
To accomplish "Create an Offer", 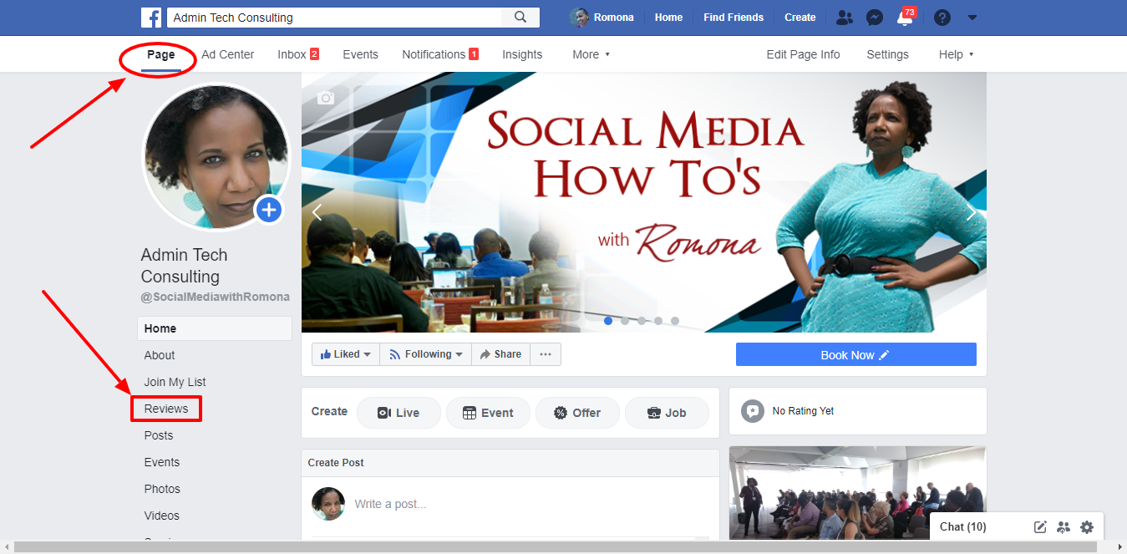I will coord(577,413).
